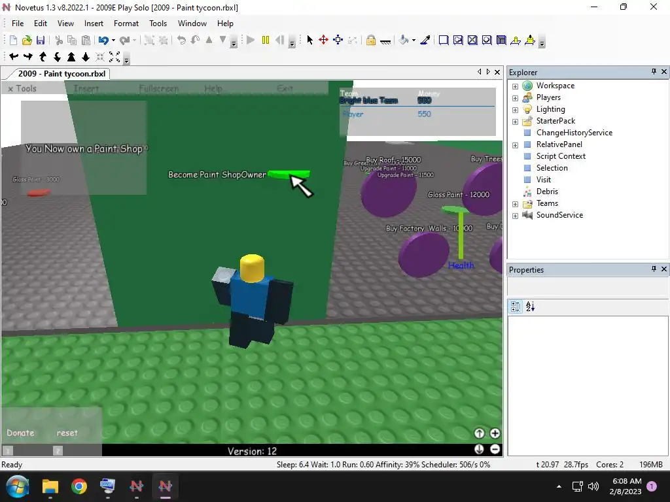
Task: Expand the StarterPack tree node
Action: [x=516, y=122]
